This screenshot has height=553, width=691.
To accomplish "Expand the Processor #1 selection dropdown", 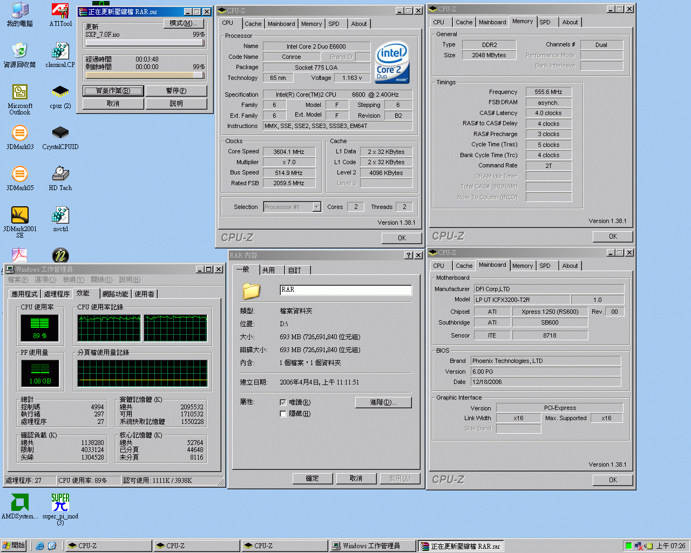I will [x=316, y=207].
